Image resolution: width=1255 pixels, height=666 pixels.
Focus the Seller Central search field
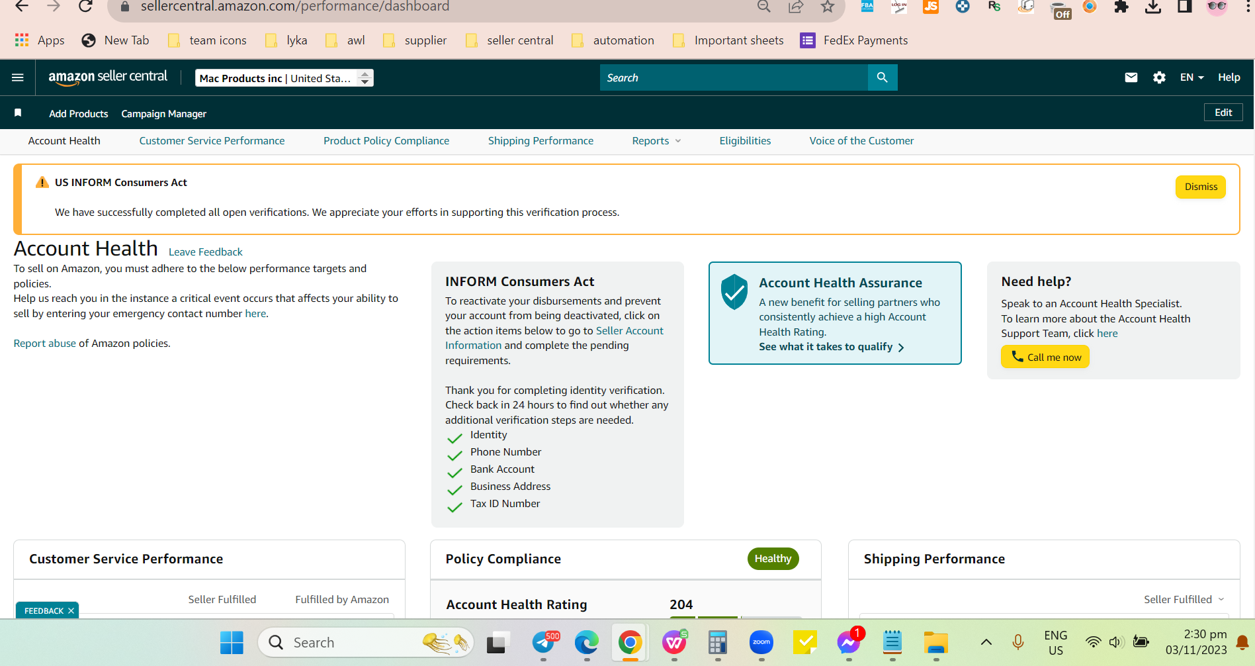coord(734,77)
